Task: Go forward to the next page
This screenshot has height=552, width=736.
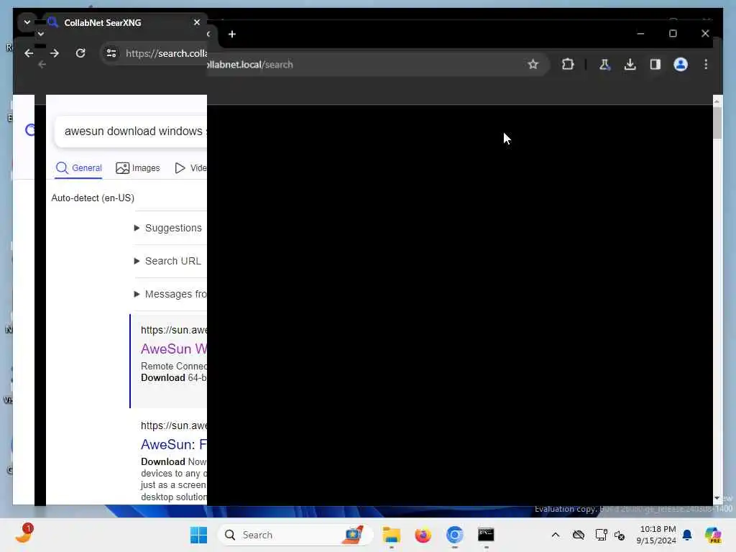Action: (55, 53)
